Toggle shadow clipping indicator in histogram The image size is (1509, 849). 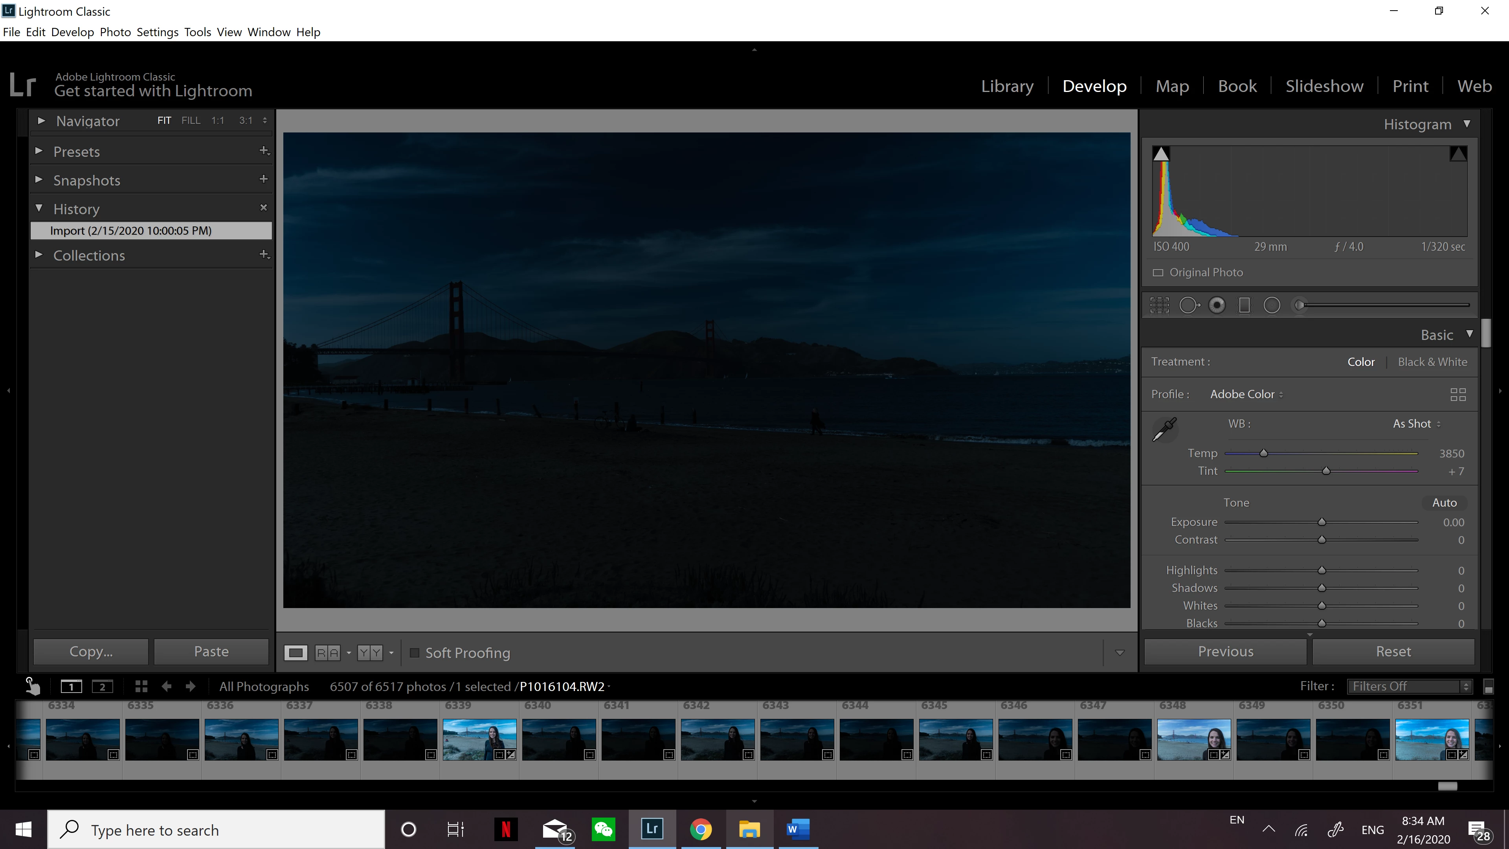(x=1161, y=154)
